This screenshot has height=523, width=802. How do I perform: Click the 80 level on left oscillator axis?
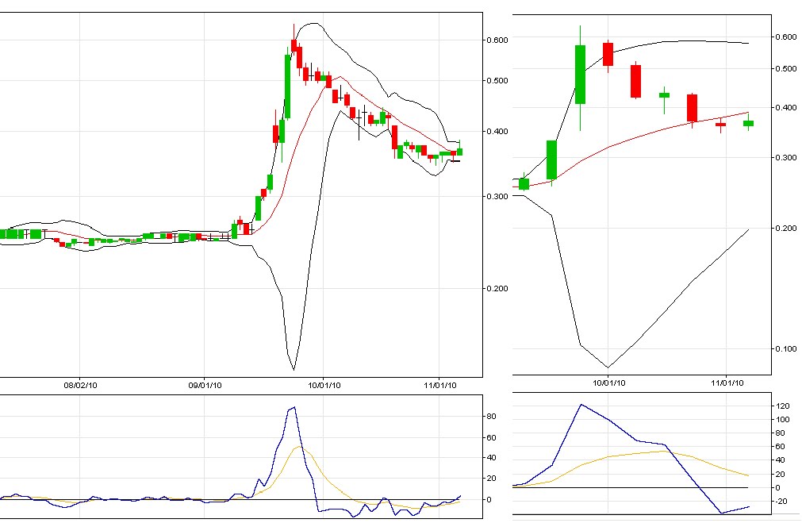tap(491, 416)
